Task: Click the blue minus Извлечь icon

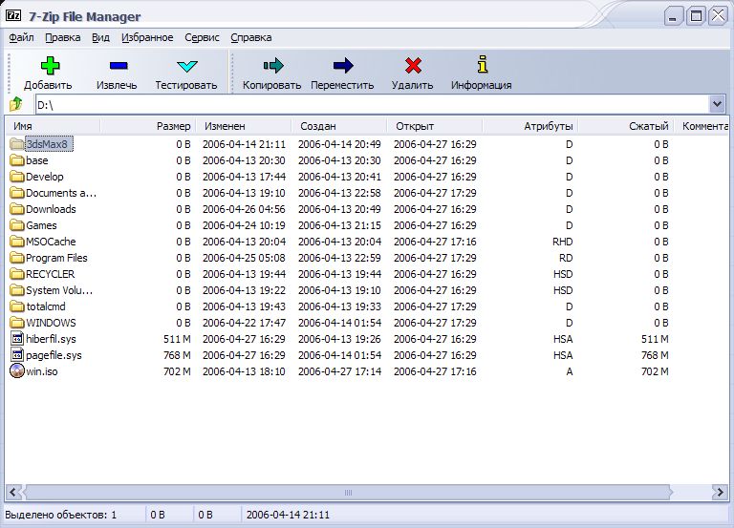Action: click(x=119, y=66)
